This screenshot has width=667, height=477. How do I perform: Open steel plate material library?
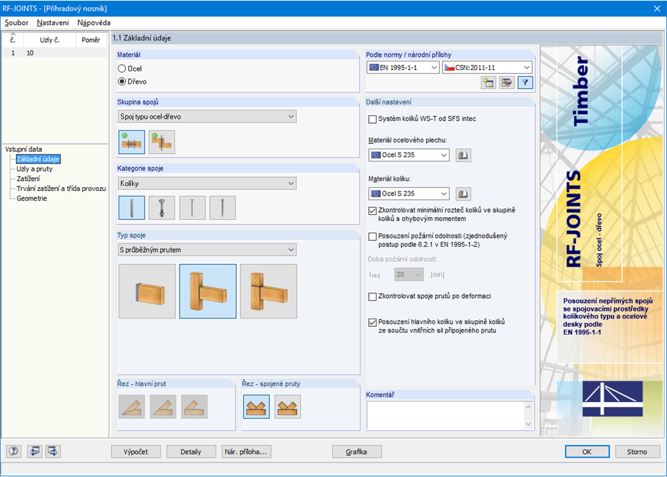coord(463,155)
